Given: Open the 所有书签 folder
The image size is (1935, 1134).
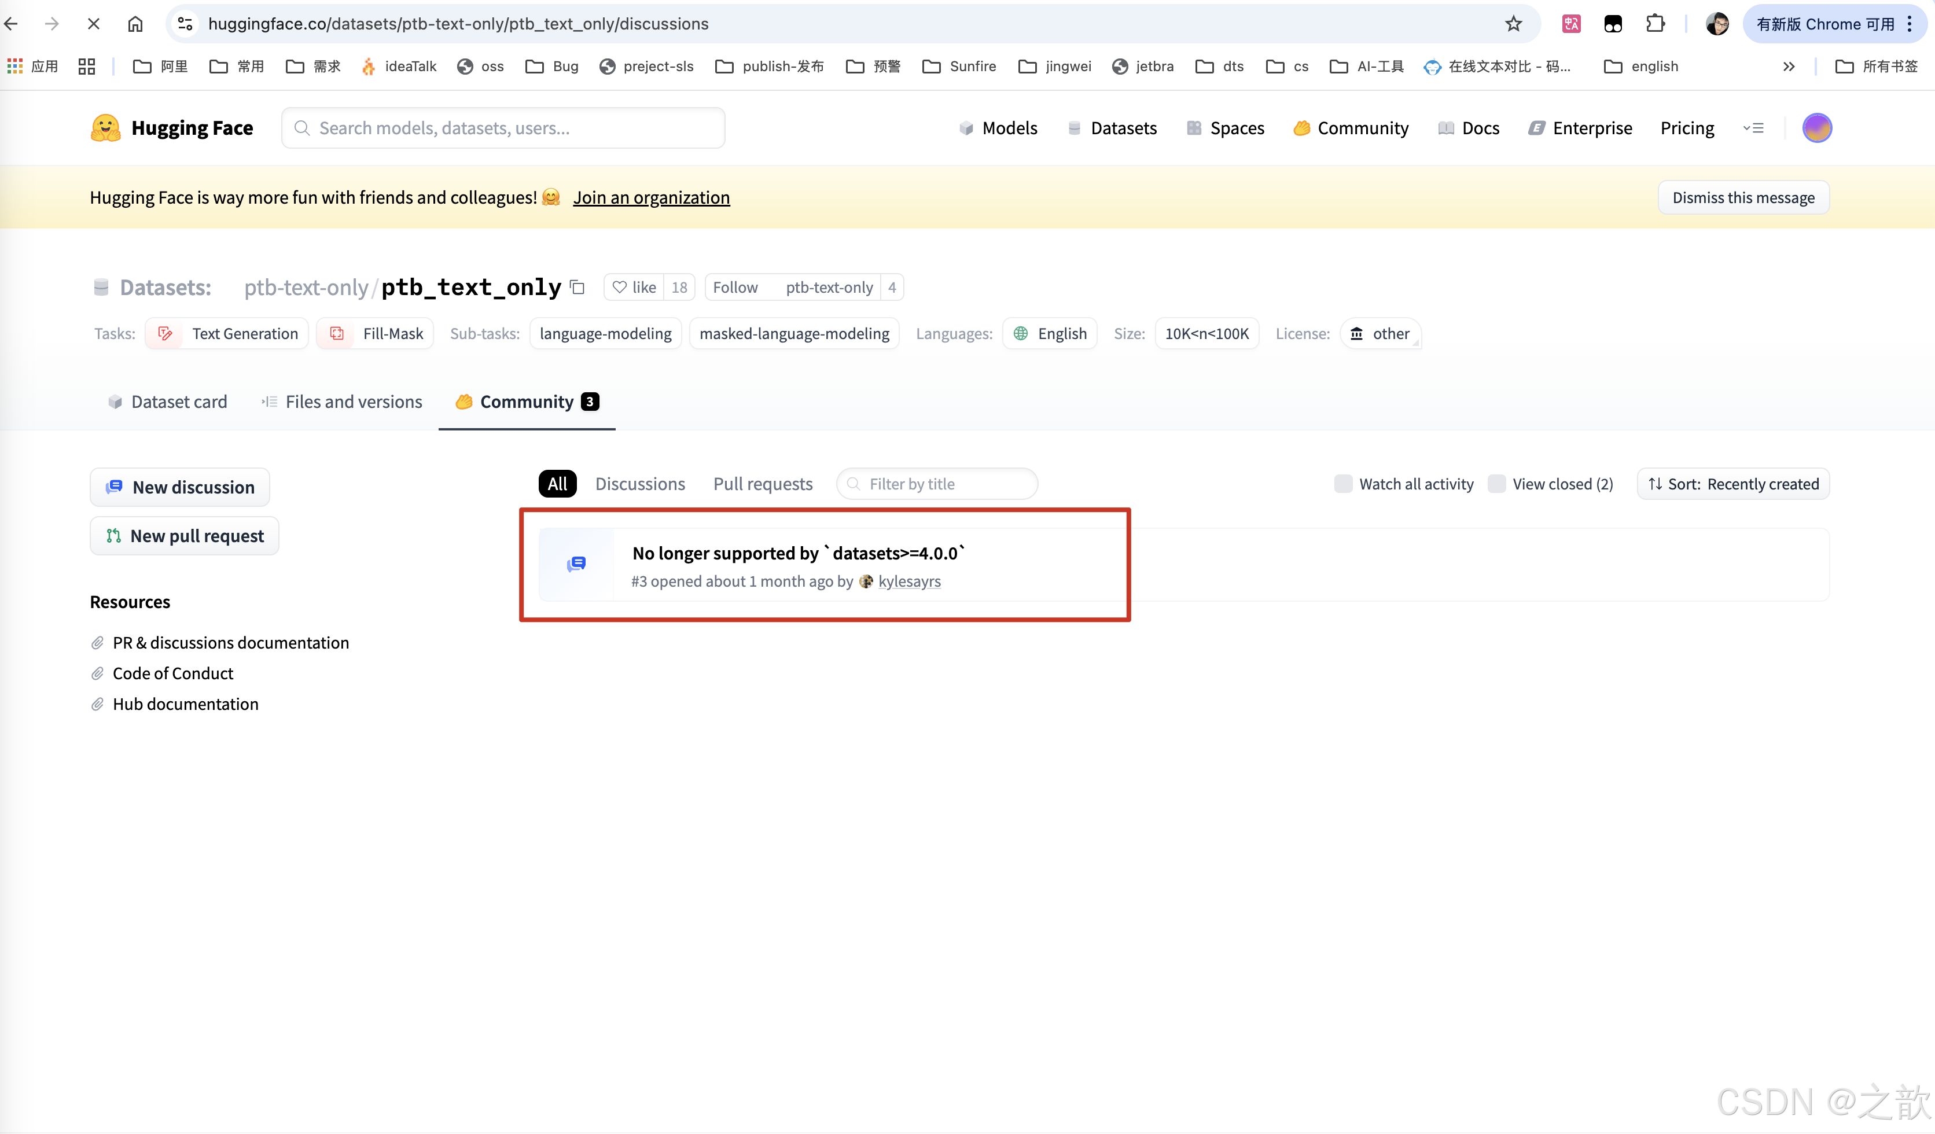Looking at the screenshot, I should (x=1877, y=66).
